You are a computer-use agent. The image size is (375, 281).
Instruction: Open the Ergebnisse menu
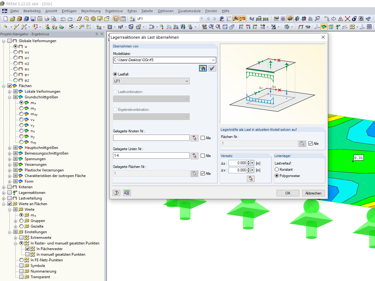pos(114,11)
